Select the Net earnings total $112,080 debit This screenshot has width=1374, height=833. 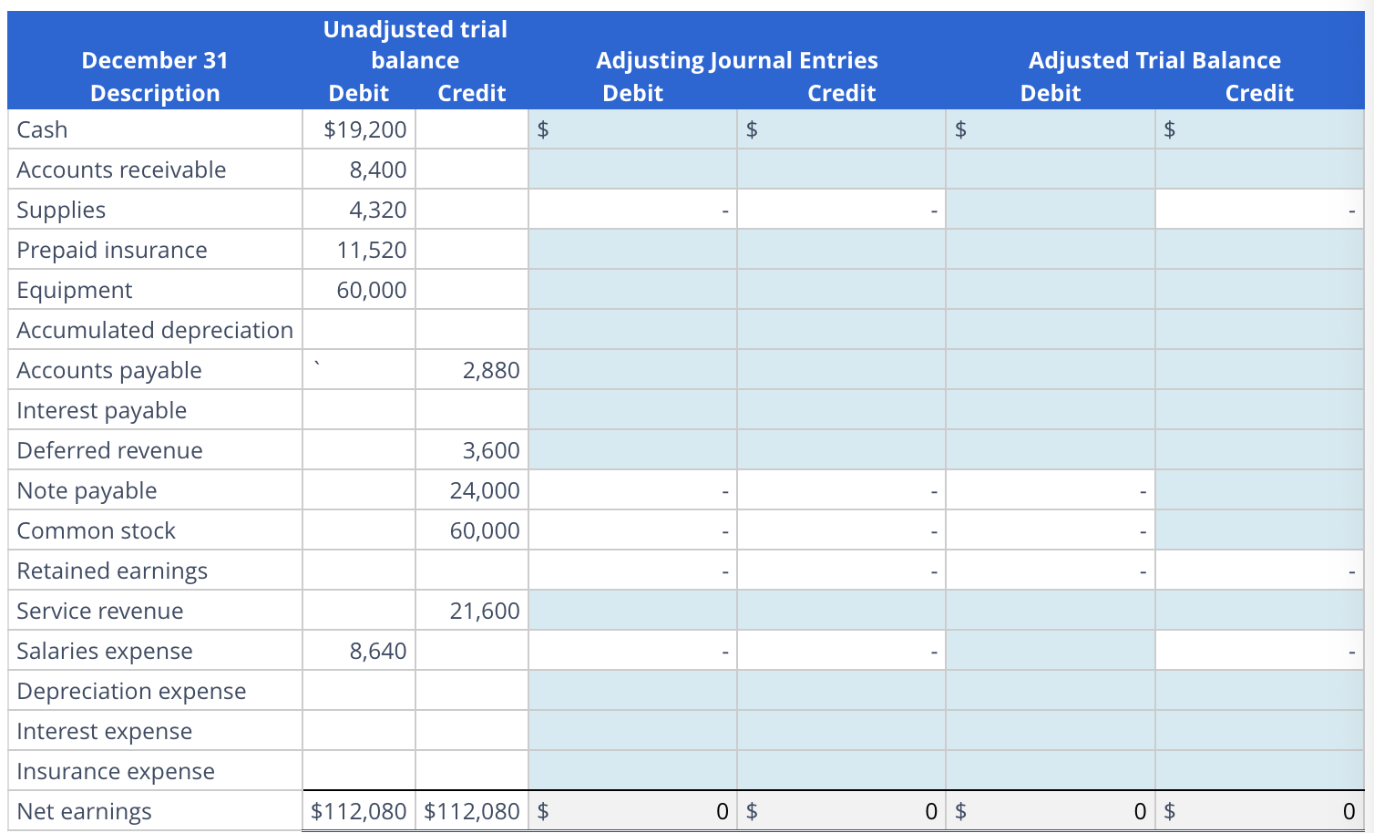click(x=358, y=810)
